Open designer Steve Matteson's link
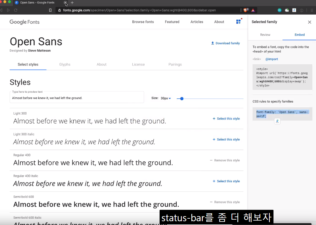Screen dimensions: 316x225 point(39,51)
